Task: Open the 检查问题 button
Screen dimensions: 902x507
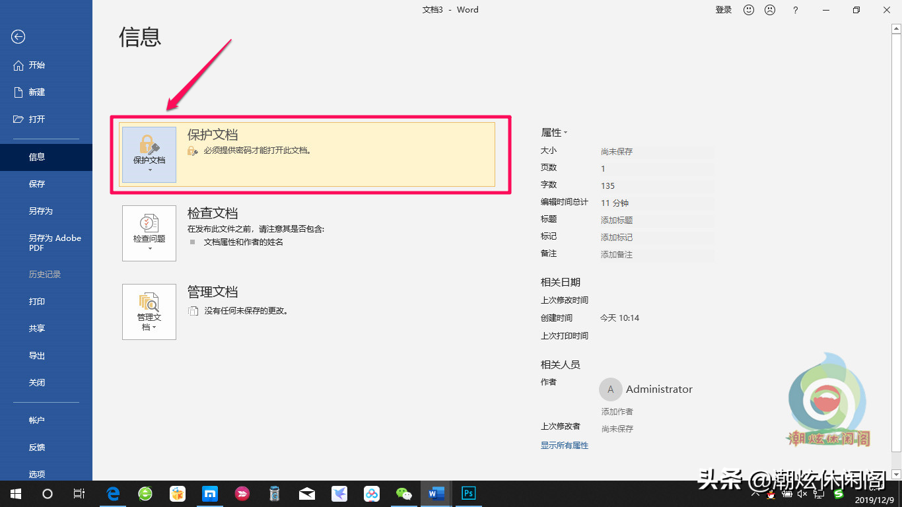Action: coord(149,233)
